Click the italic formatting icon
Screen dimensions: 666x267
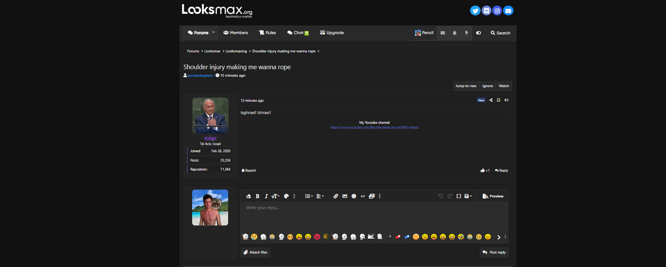click(266, 197)
